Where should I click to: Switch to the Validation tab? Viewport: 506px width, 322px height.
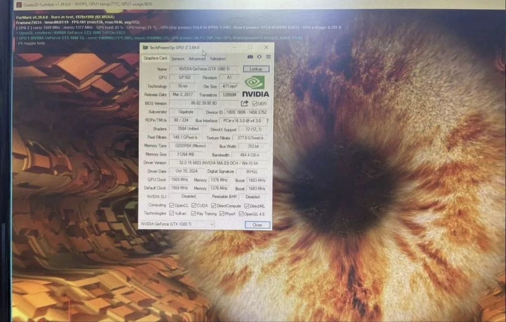pos(218,59)
